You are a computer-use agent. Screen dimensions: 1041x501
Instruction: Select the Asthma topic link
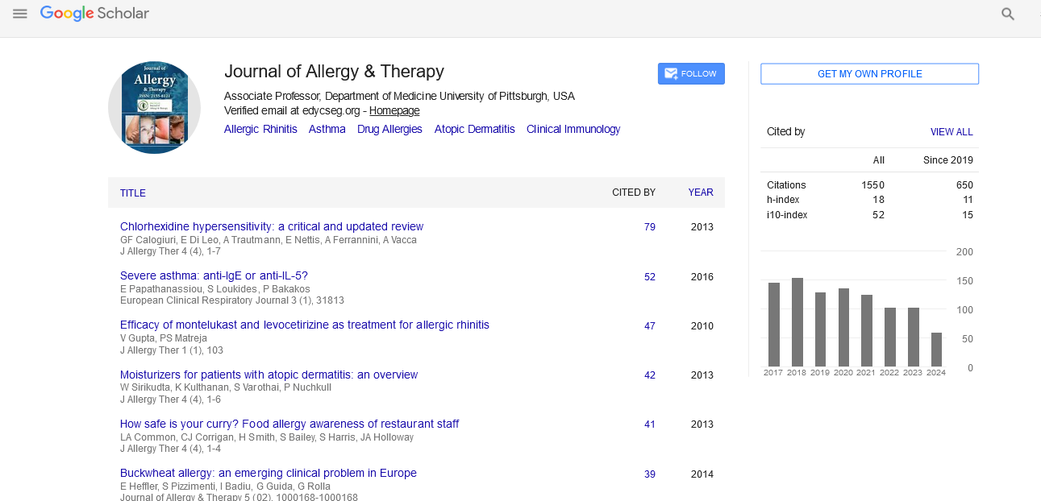coord(327,129)
